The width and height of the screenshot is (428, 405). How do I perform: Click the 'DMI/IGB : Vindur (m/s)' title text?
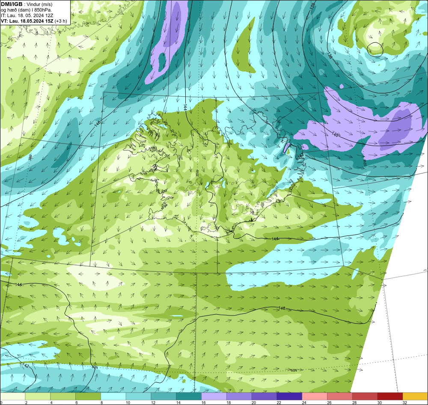click(x=27, y=4)
